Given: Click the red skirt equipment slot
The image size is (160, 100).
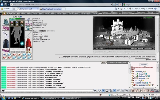Looking at the screenshot, I should (x=29, y=43).
